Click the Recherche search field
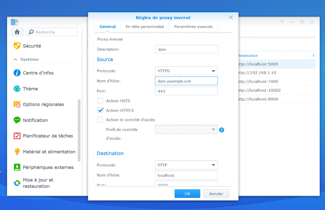Screen dimensions: 325x210 (x=52, y=32)
